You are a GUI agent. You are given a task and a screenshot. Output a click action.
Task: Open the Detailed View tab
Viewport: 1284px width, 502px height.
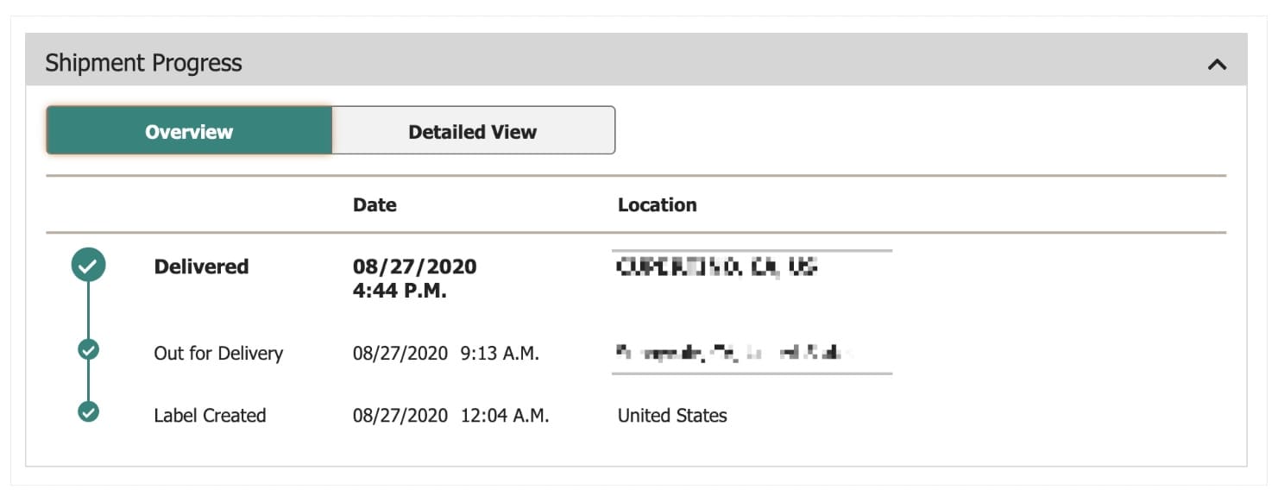click(472, 131)
